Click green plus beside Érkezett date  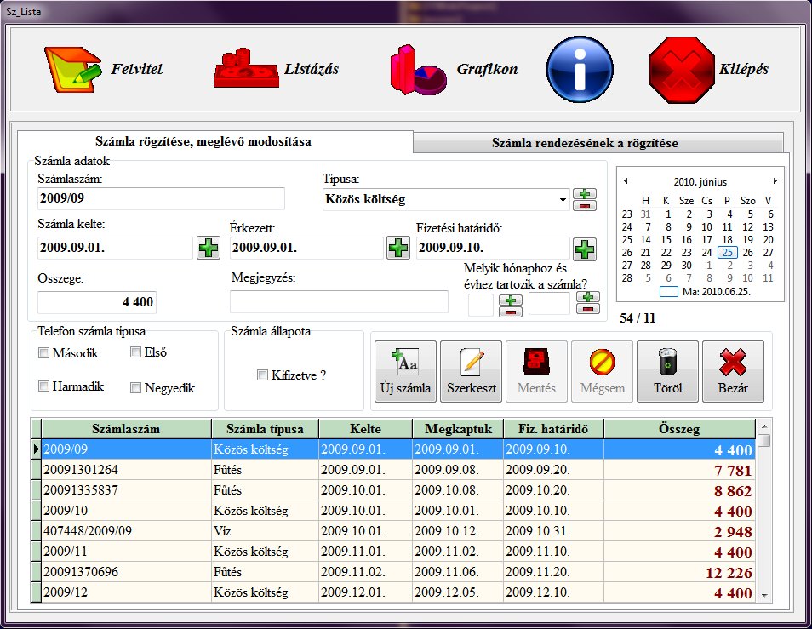[397, 249]
